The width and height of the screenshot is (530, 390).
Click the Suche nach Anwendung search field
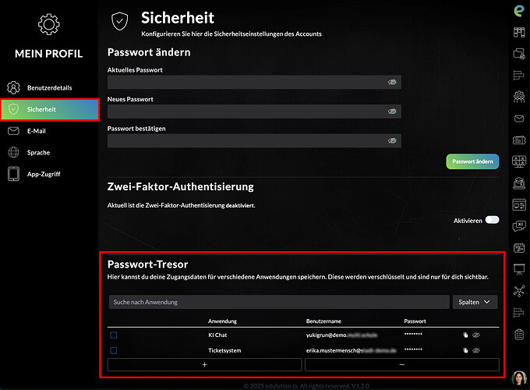pos(279,302)
